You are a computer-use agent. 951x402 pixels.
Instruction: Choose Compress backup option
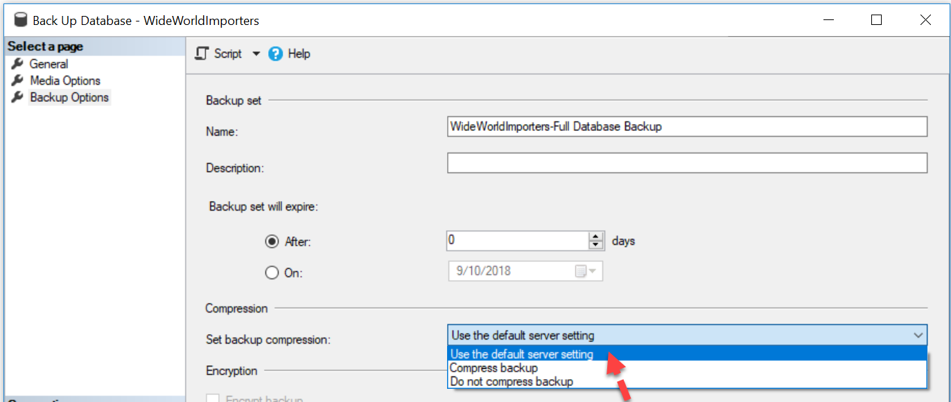click(x=687, y=368)
